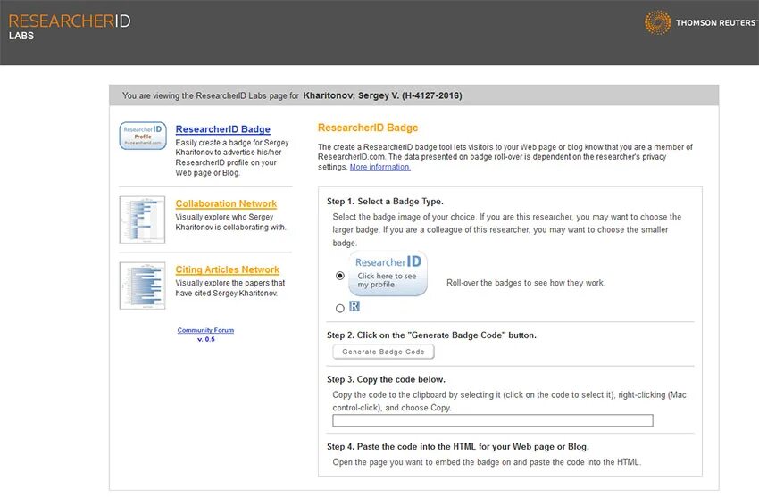Screen dimensions: 759x497
Task: Click the 'Roll-over the badges' hint text
Action: point(526,283)
